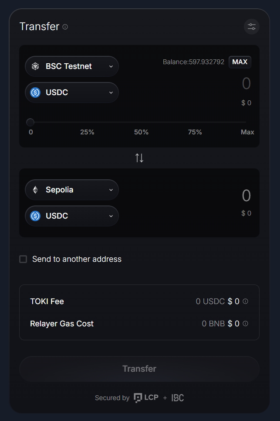This screenshot has width=280, height=421.
Task: Click the Balance 597.932792 text
Action: tap(194, 62)
